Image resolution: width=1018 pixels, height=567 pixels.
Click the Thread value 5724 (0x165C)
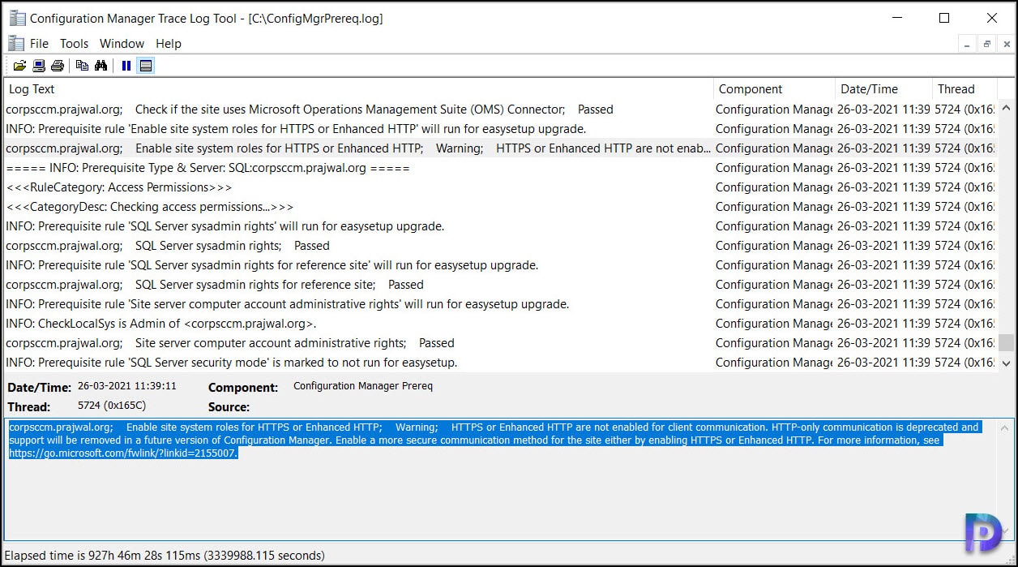click(x=112, y=405)
